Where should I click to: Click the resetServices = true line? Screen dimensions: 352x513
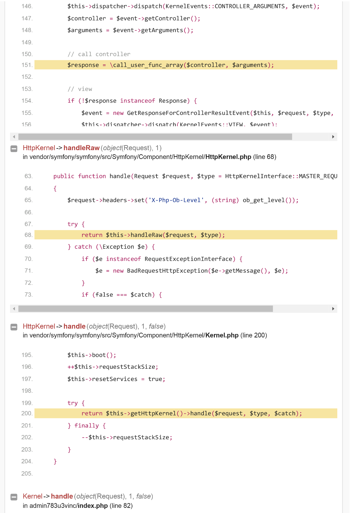pos(116,379)
